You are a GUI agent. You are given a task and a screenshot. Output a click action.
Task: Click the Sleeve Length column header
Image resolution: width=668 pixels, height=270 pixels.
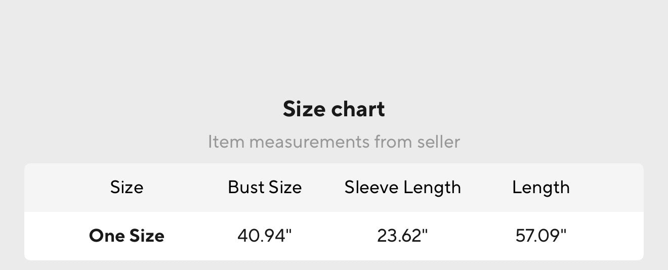[403, 188]
